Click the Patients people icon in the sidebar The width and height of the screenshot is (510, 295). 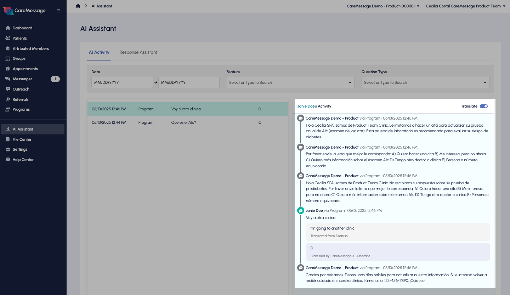coord(8,38)
